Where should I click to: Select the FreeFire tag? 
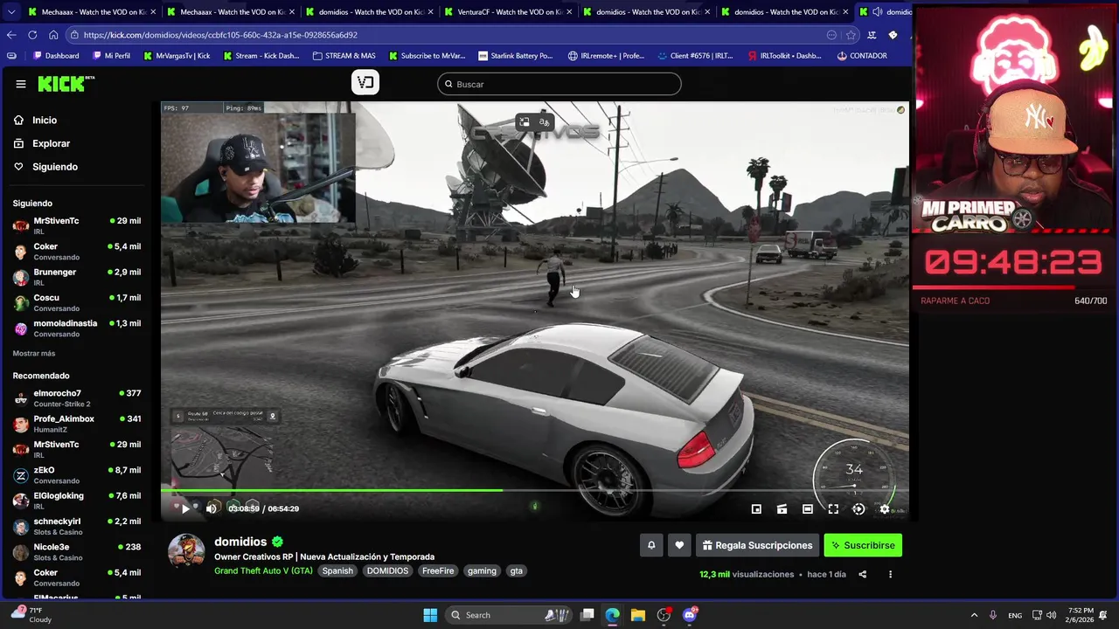click(x=438, y=570)
